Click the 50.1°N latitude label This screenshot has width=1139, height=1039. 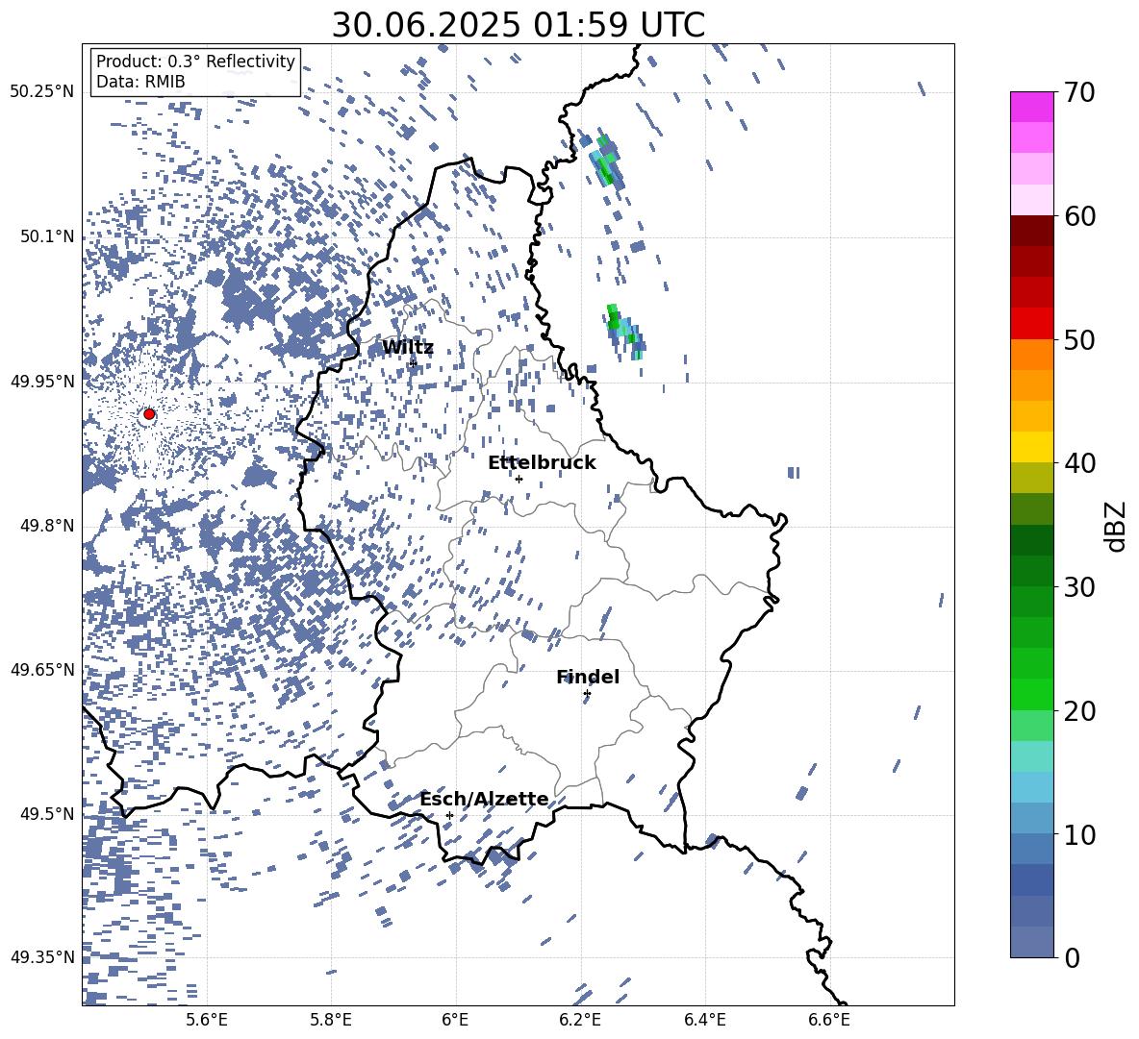(x=47, y=236)
